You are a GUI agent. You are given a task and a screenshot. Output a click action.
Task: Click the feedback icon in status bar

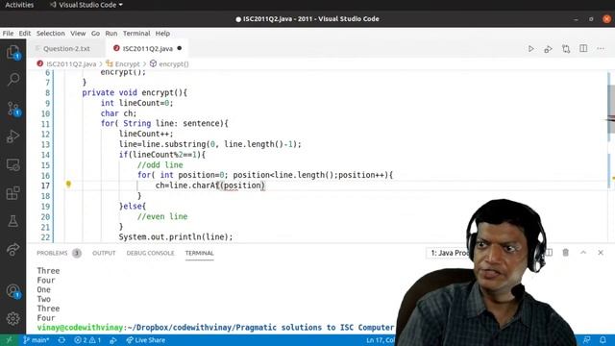click(x=587, y=340)
